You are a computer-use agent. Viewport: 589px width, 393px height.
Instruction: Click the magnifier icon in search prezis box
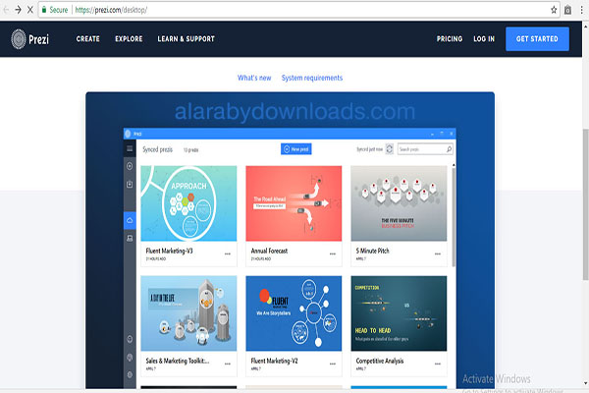click(449, 149)
